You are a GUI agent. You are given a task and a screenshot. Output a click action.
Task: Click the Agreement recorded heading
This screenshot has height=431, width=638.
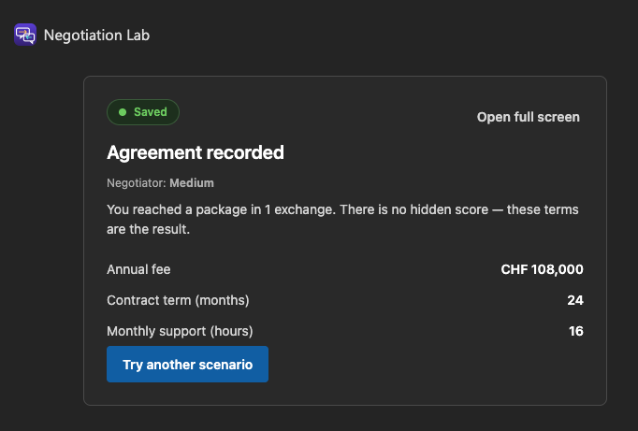pos(196,153)
